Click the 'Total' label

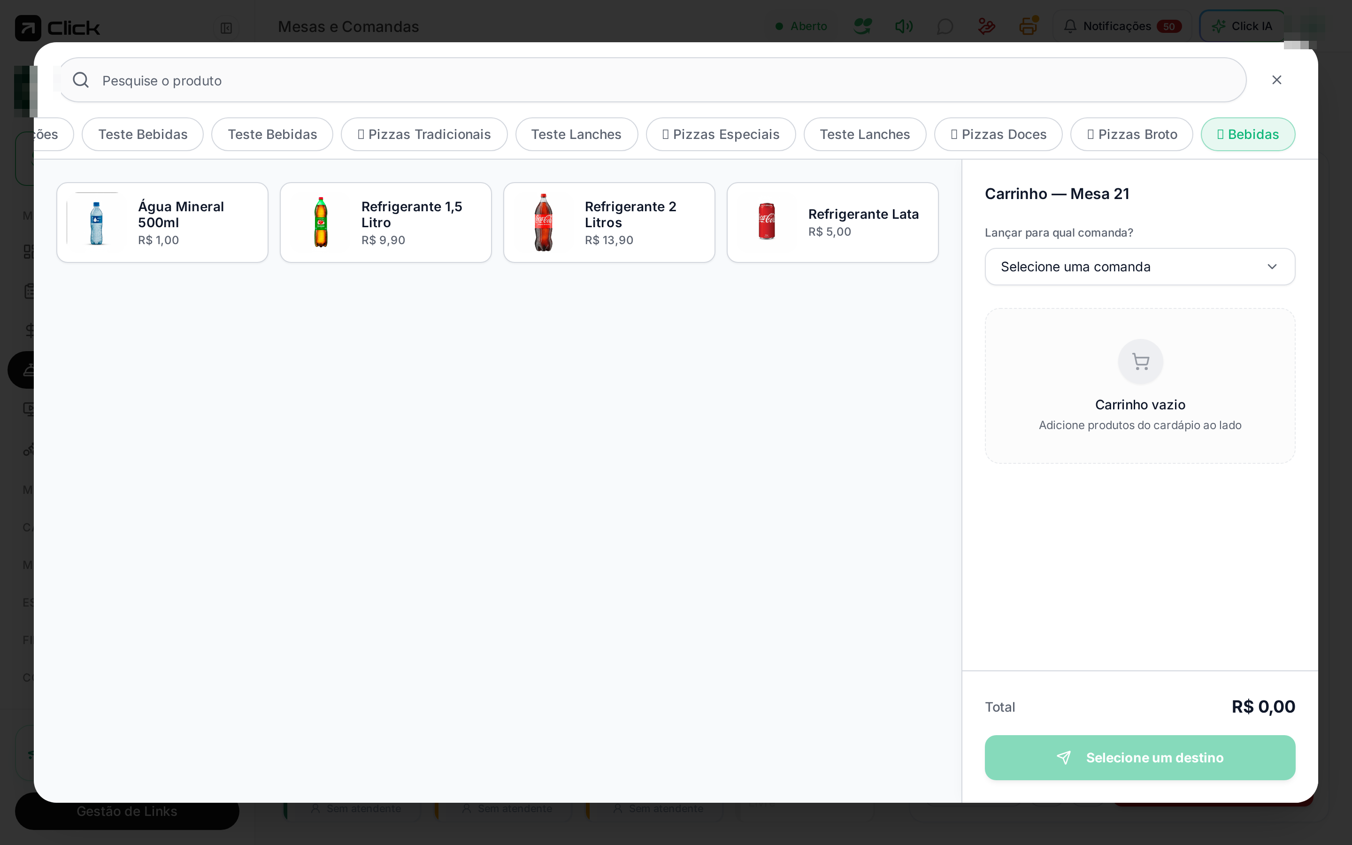(x=1000, y=707)
